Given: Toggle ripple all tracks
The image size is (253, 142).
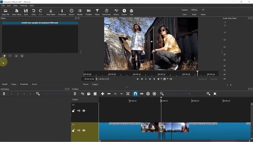Looking at the screenshot, I should 154,94.
